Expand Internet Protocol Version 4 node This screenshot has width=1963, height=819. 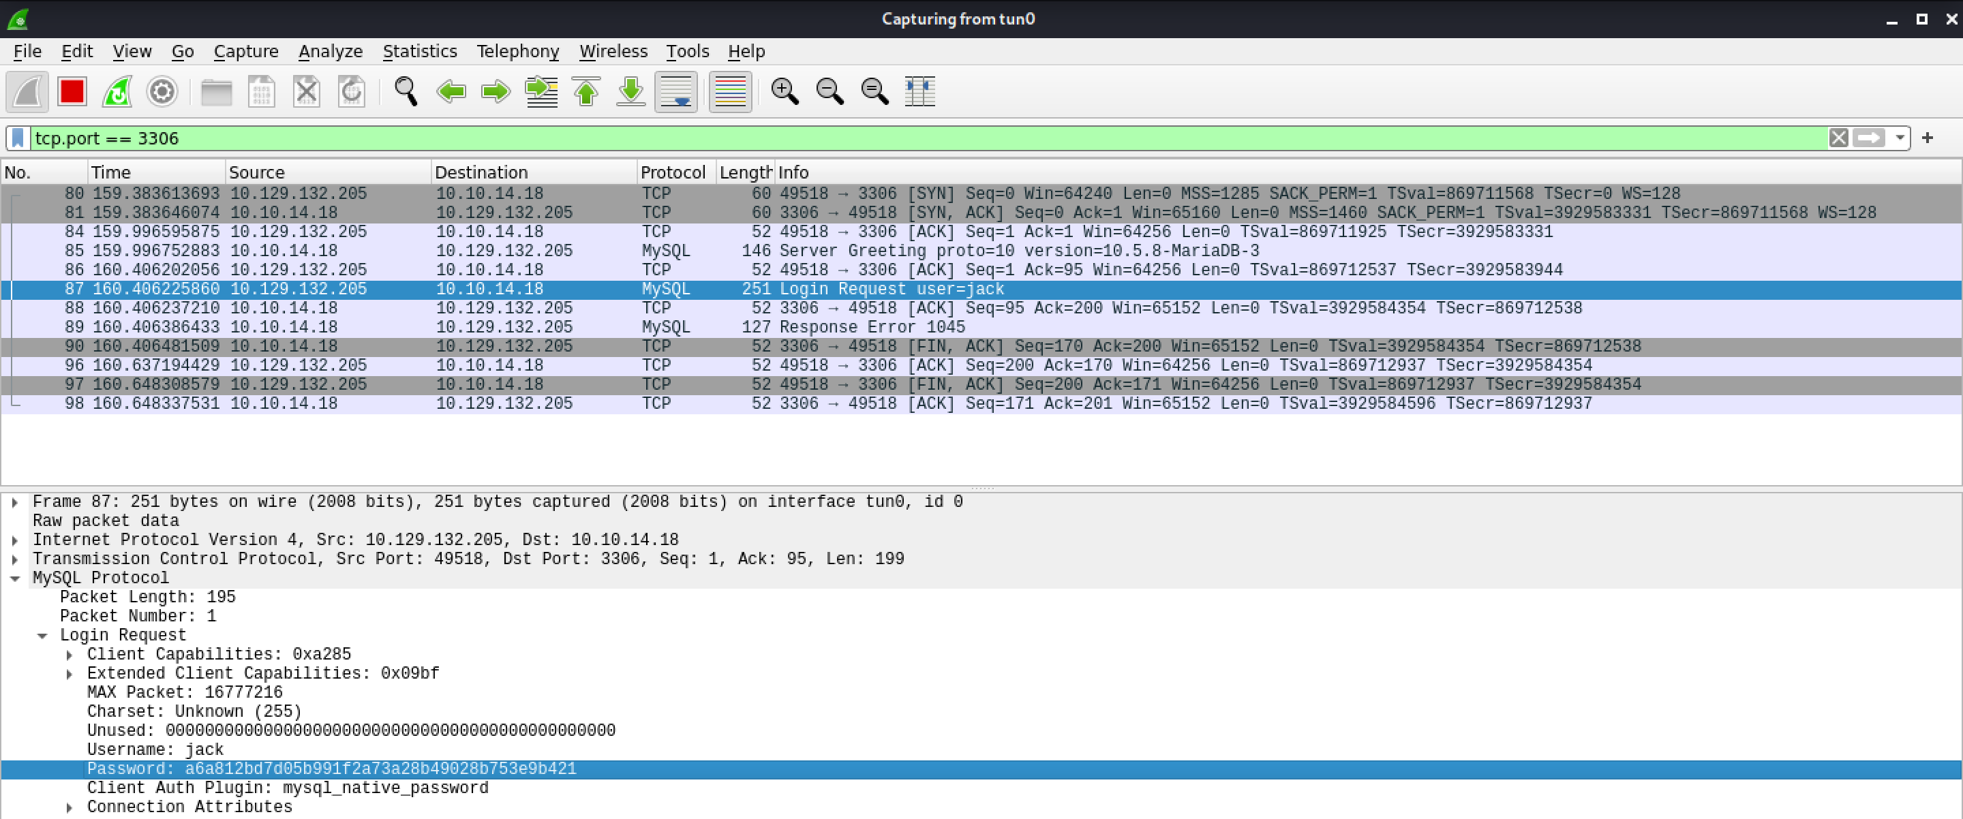pos(14,540)
